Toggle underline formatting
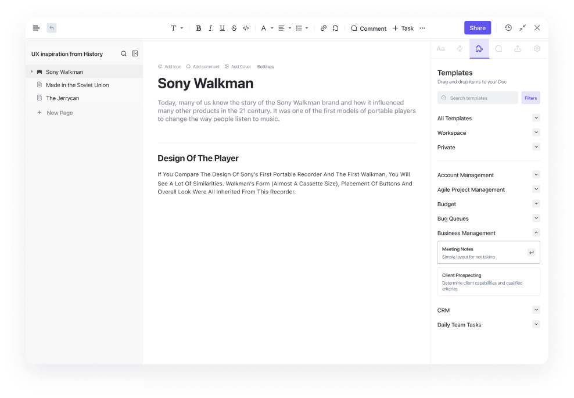 tap(222, 28)
